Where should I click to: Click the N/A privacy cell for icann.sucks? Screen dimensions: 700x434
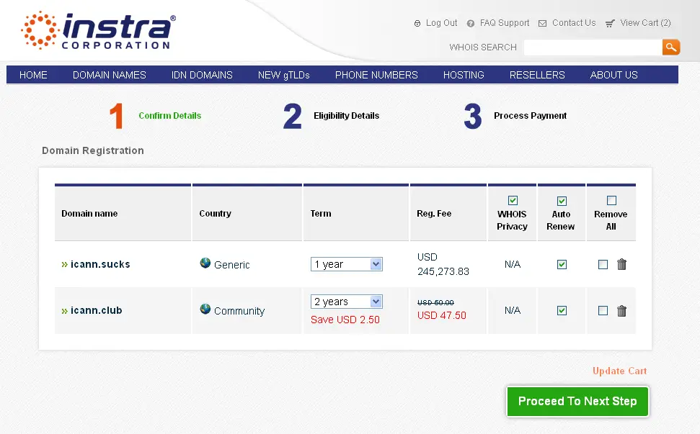tap(513, 264)
